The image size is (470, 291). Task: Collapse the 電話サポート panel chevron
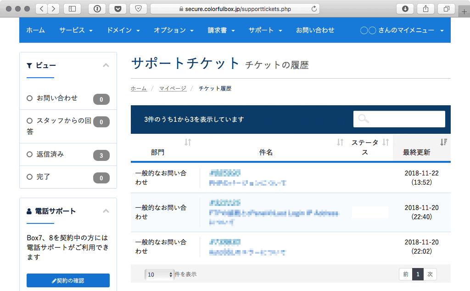click(x=106, y=211)
